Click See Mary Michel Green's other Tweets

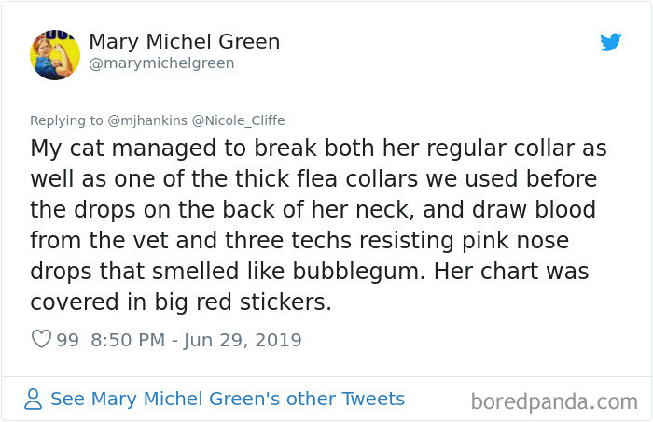pyautogui.click(x=228, y=399)
